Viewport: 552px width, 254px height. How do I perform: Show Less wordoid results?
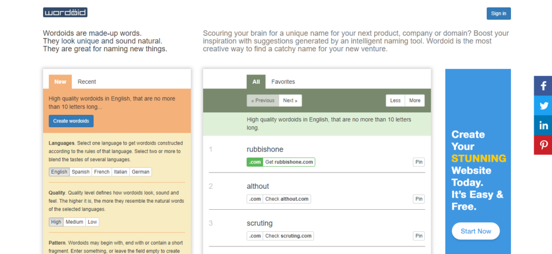395,100
